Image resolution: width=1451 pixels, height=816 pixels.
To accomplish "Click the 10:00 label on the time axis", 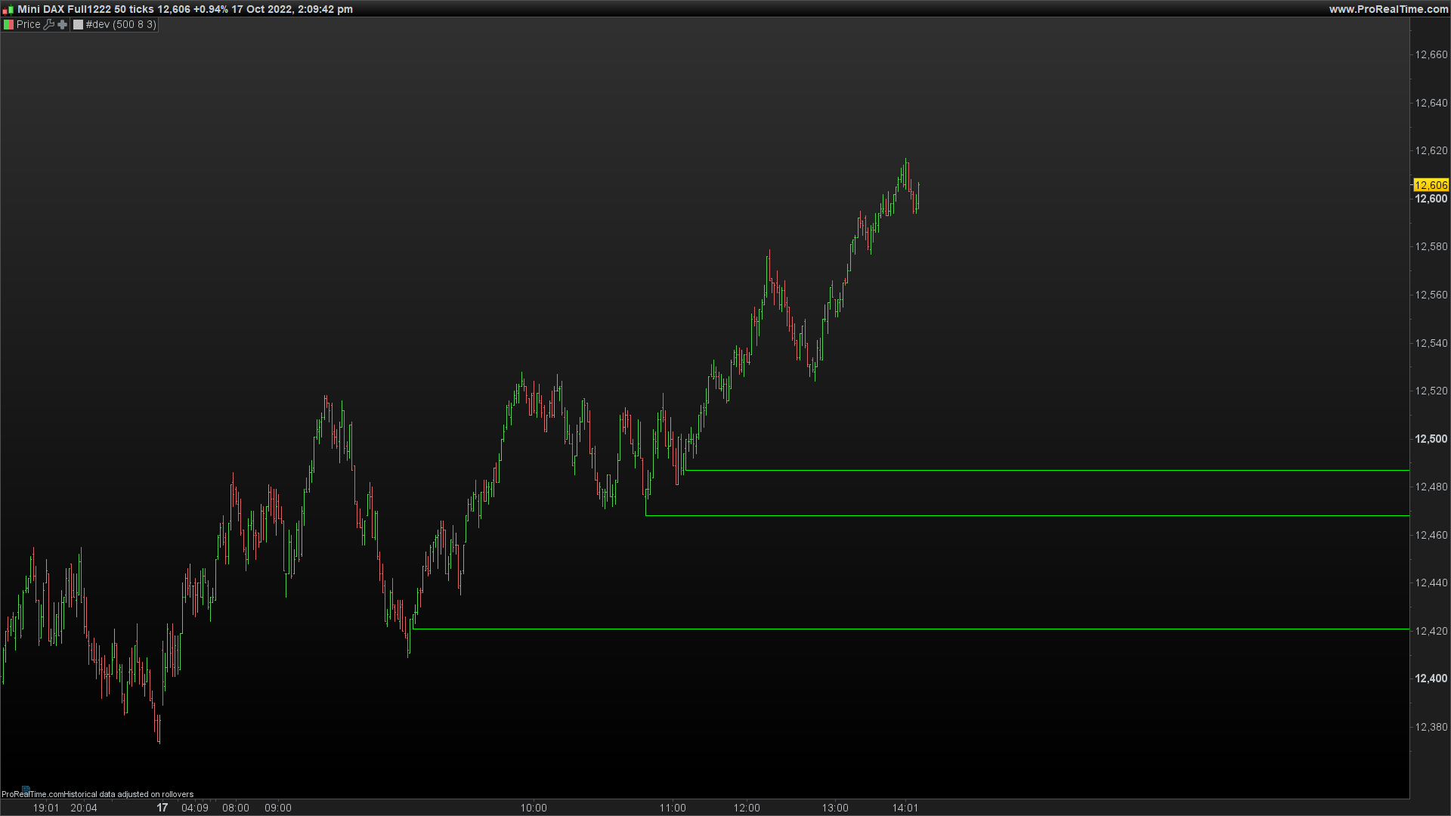I will coord(533,808).
